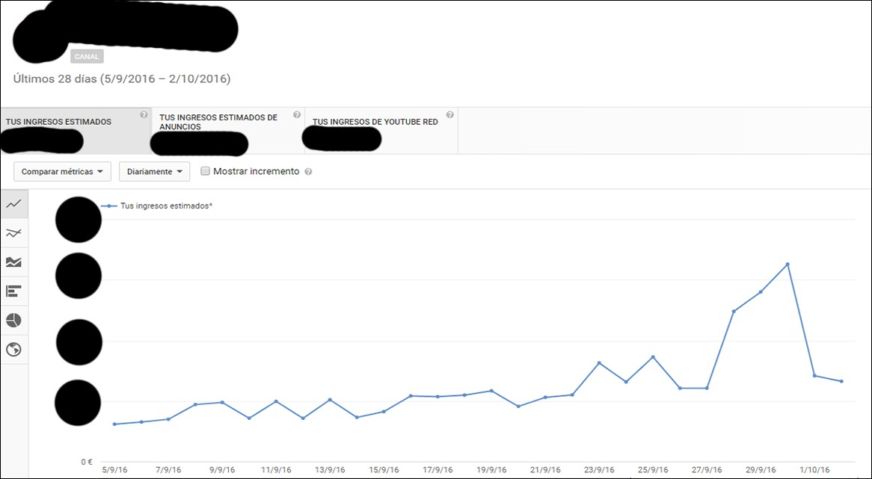Click the 1/10/16 axis label
This screenshot has width=872, height=479.
[814, 470]
